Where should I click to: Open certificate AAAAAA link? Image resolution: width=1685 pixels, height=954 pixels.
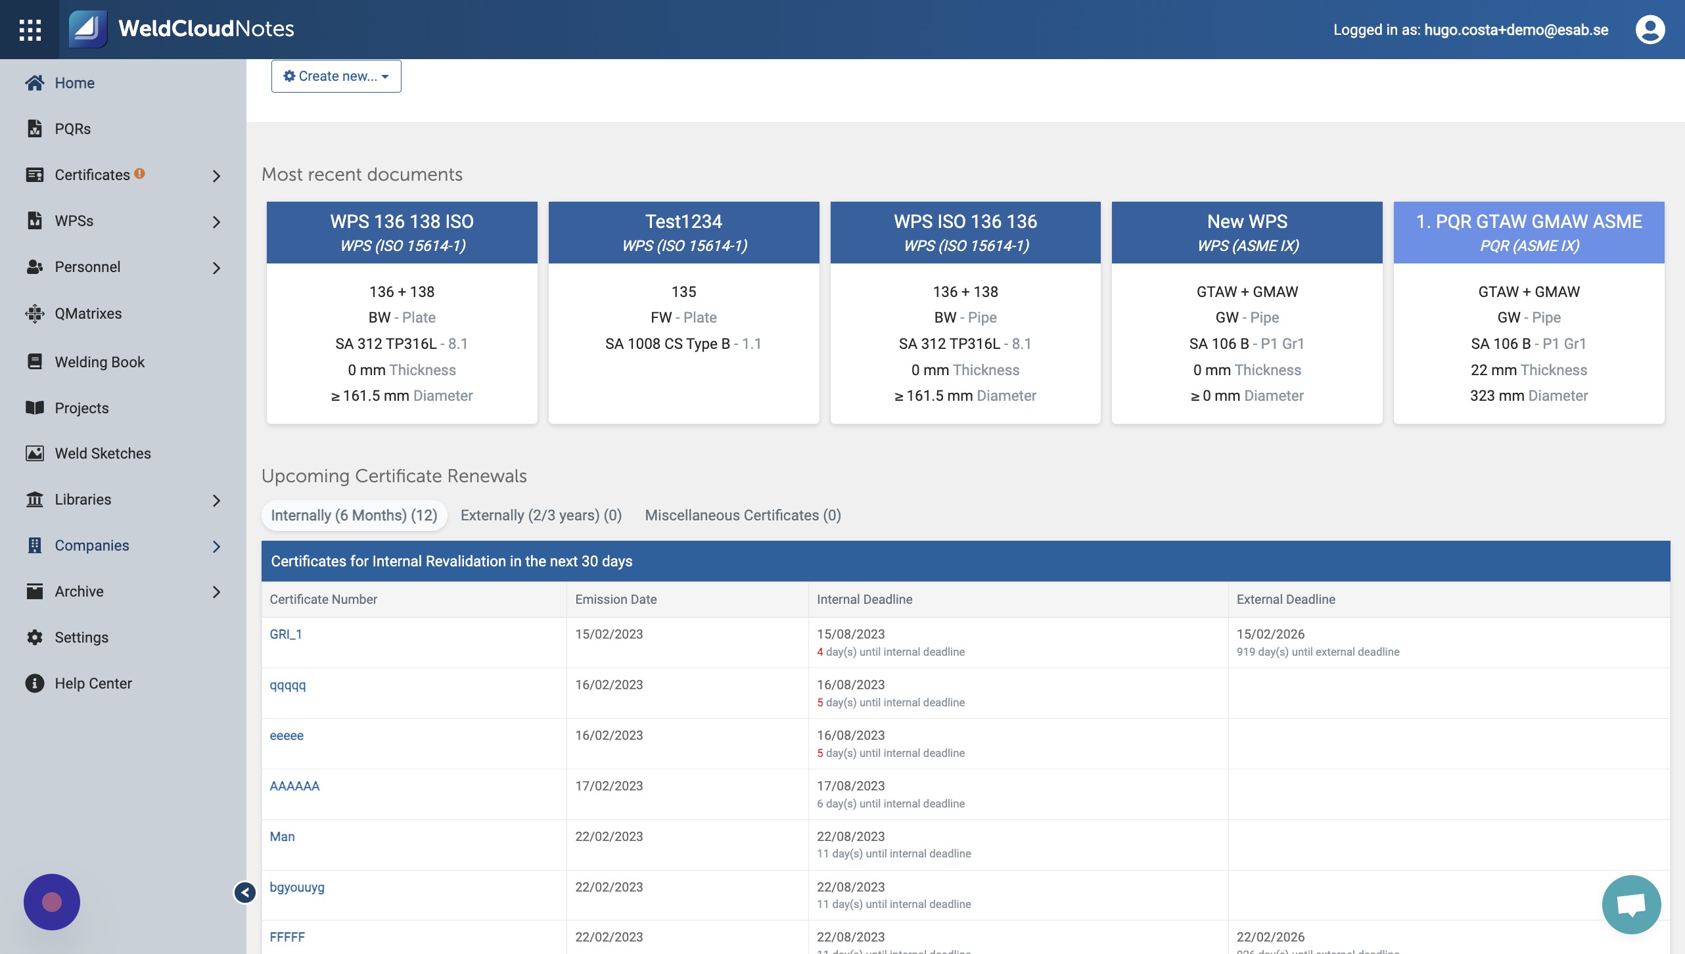pos(294,786)
